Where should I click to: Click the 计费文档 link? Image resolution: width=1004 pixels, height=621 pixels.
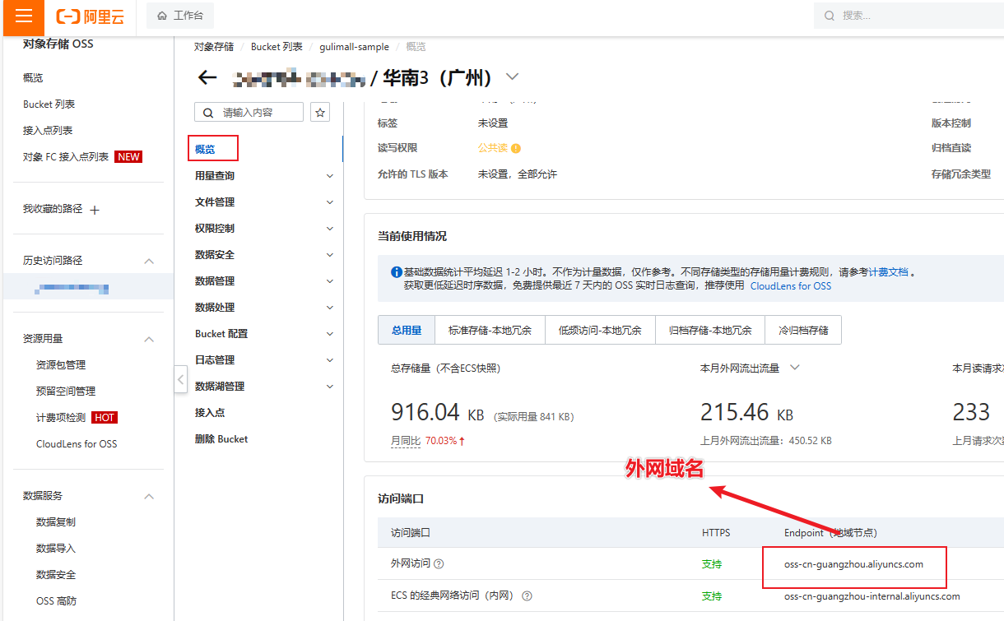point(889,272)
